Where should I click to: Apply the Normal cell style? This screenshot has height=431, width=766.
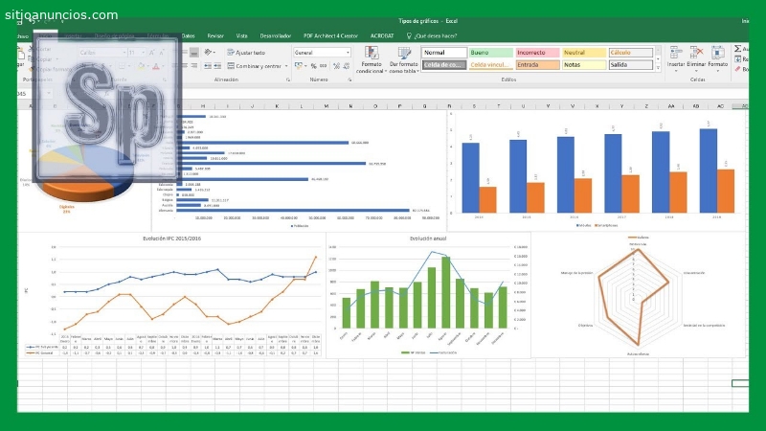tap(444, 53)
